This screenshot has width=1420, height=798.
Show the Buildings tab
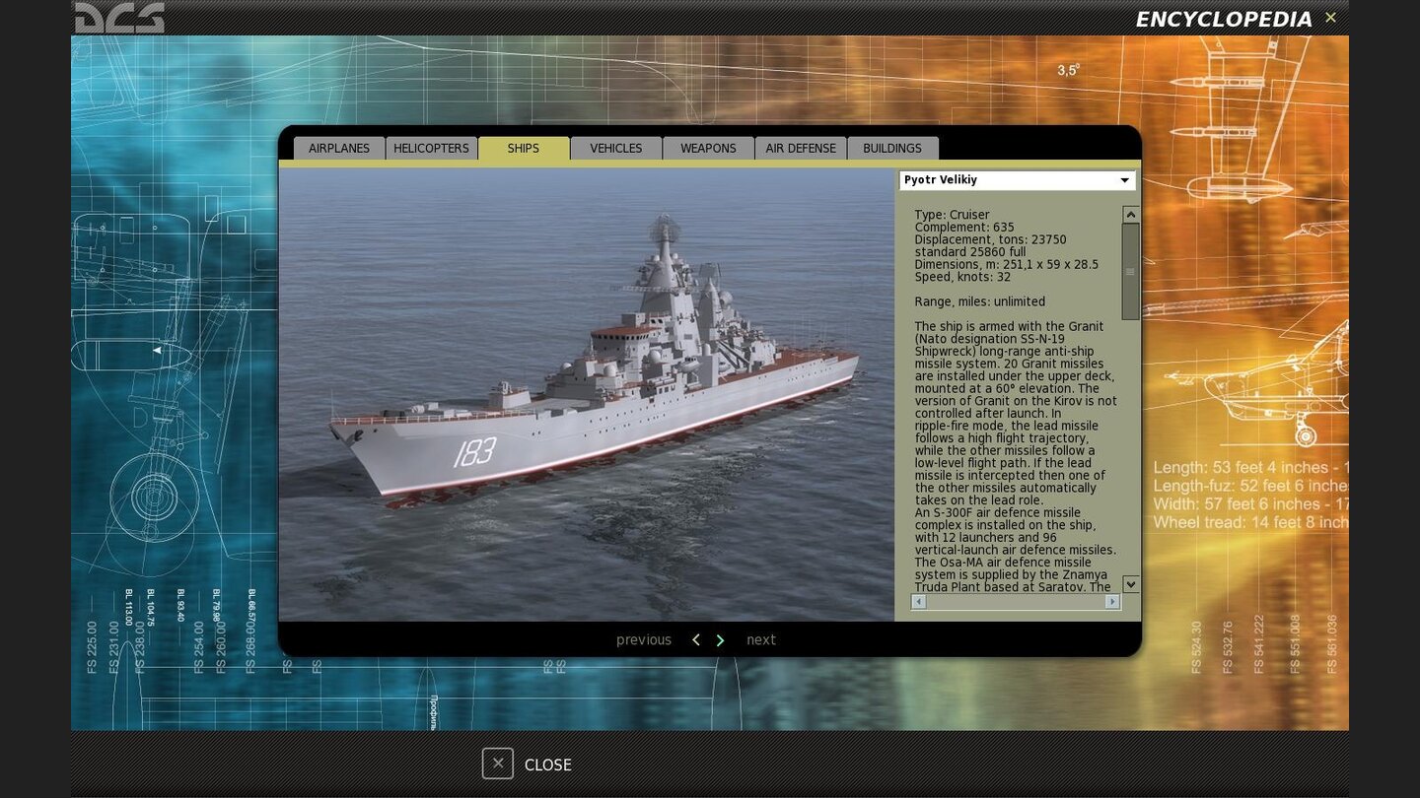[x=892, y=148]
